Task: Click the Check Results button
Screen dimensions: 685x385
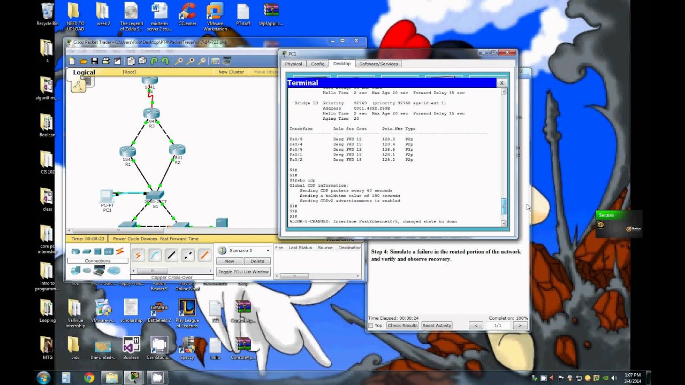Action: (402, 326)
